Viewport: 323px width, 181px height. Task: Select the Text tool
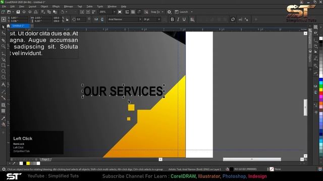pos(4,84)
